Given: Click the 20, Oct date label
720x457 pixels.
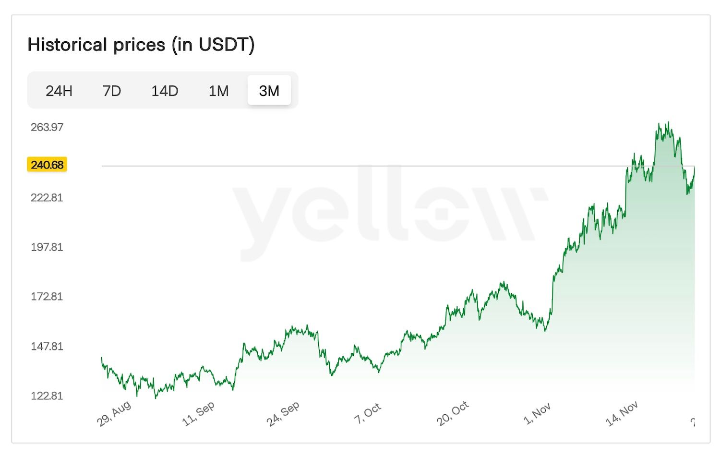Looking at the screenshot, I should 453,413.
